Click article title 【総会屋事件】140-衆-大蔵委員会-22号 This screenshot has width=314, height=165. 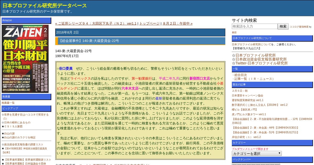tap(140, 41)
